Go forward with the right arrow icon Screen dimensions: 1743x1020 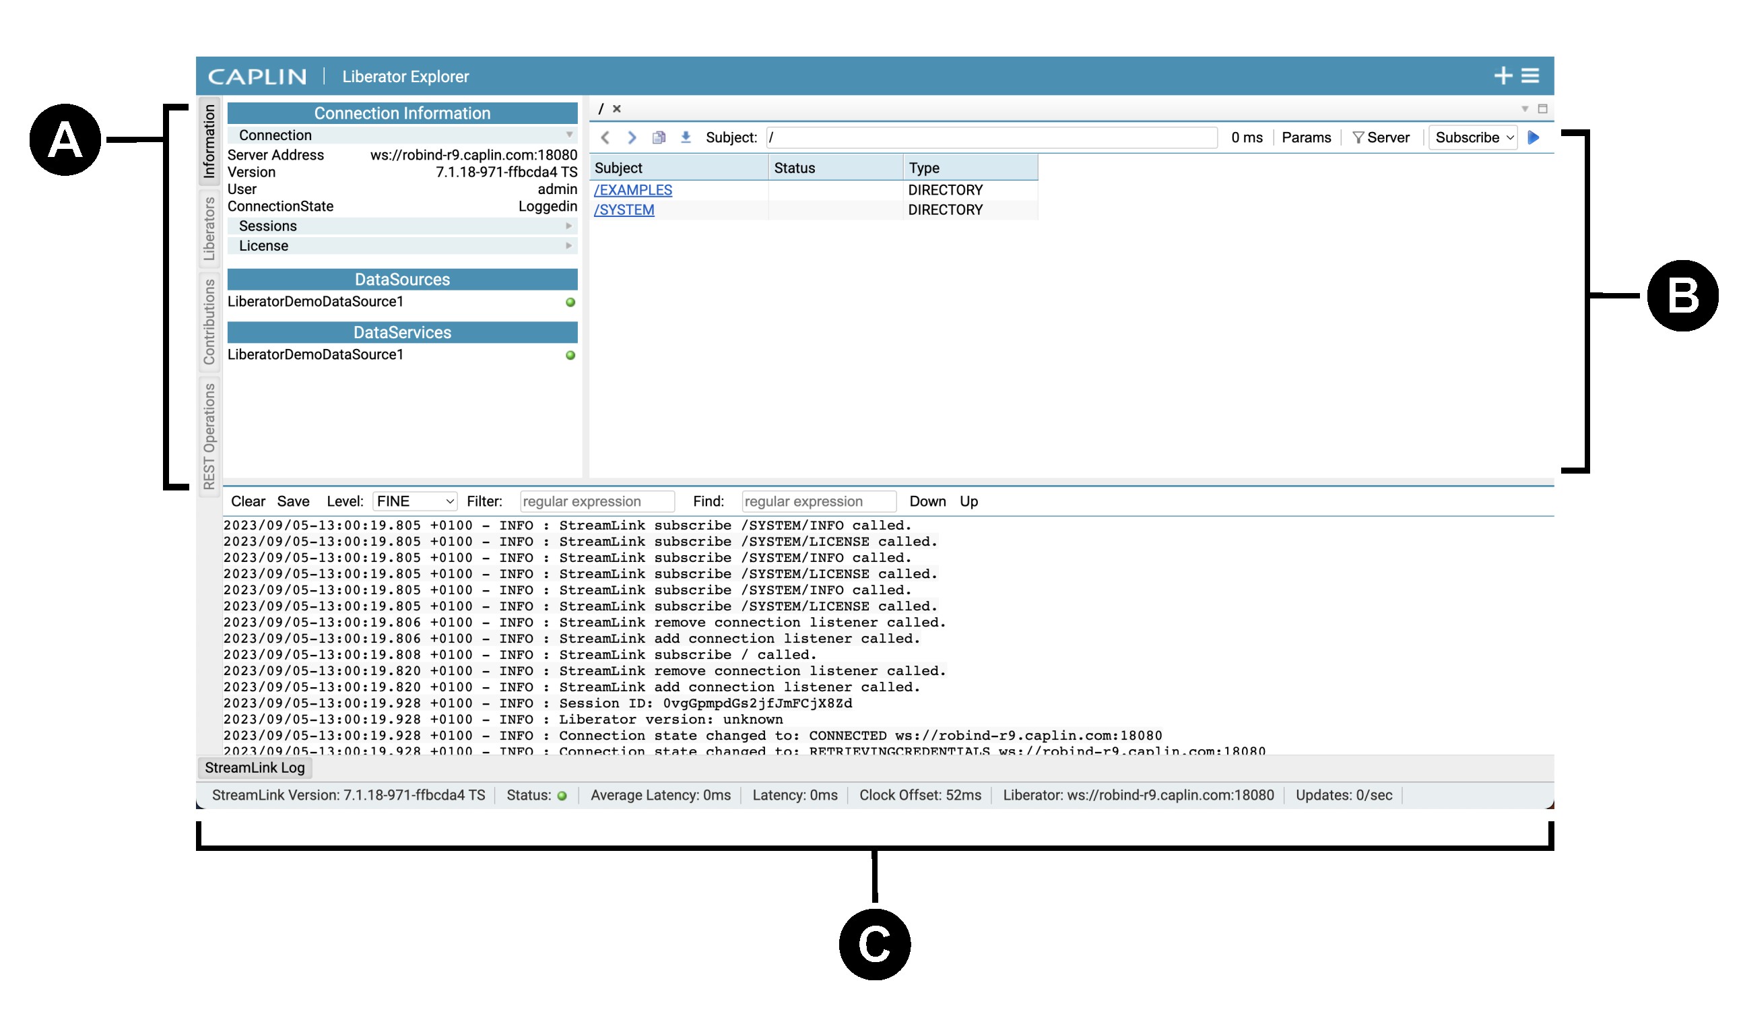point(632,137)
